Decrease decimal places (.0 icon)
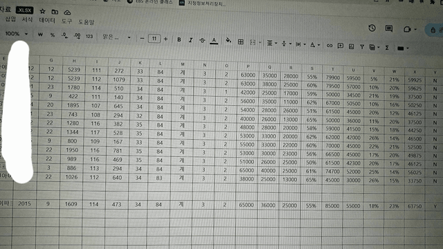This screenshot has height=249, width=443. click(x=64, y=35)
